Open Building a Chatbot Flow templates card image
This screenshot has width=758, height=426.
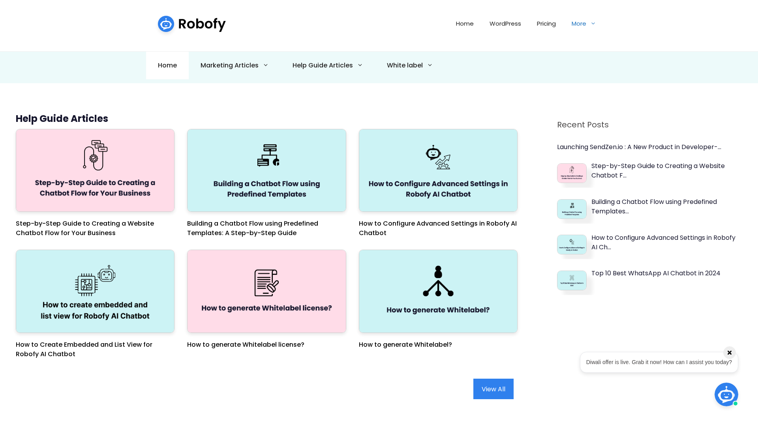point(266,170)
